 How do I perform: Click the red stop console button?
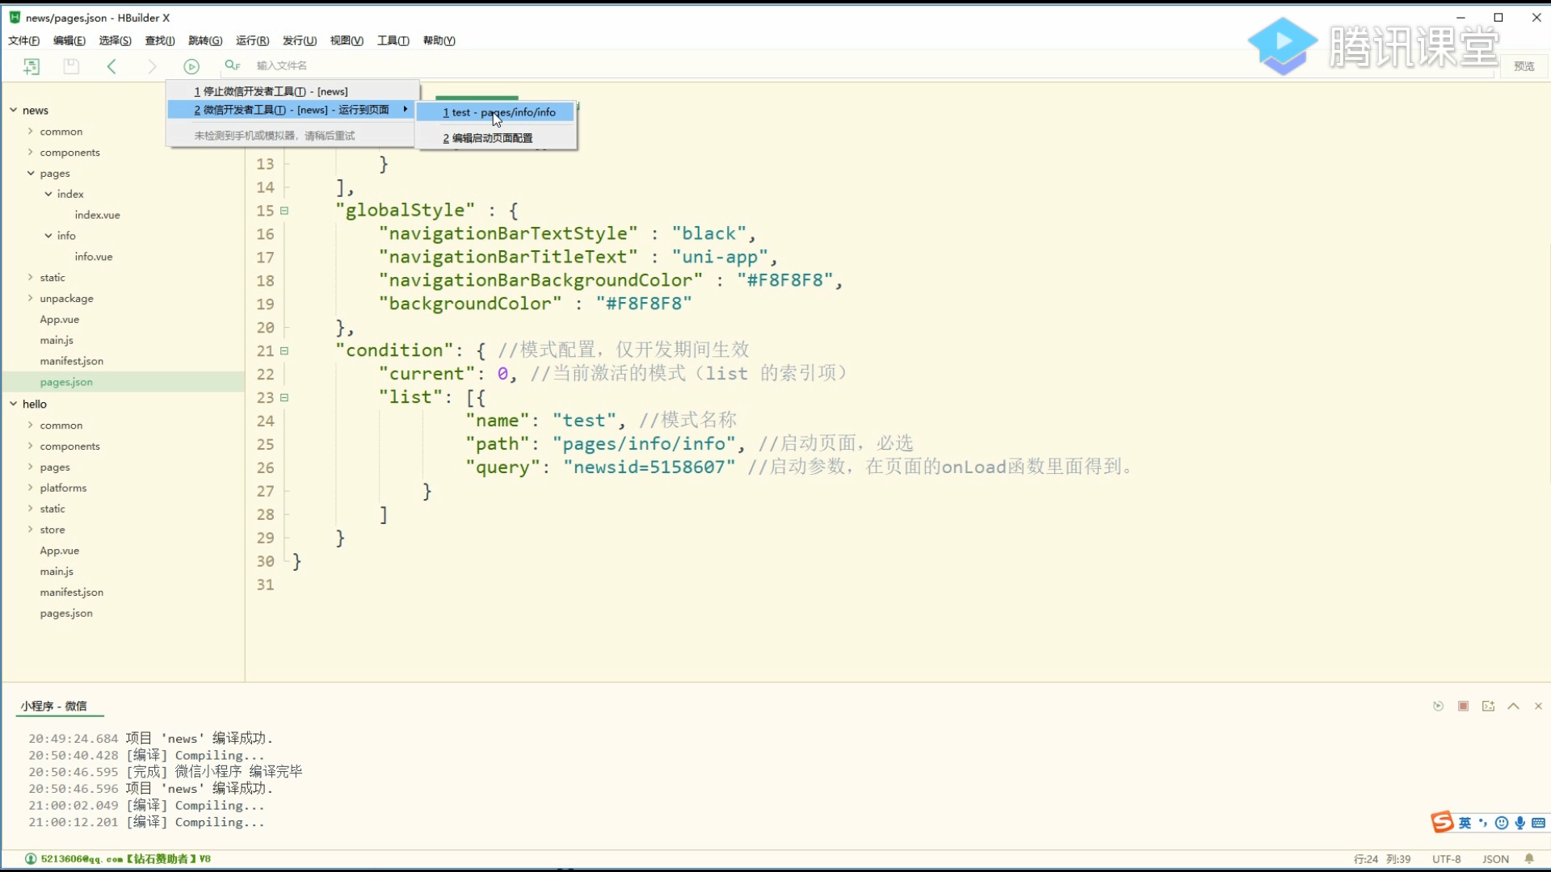(x=1463, y=706)
